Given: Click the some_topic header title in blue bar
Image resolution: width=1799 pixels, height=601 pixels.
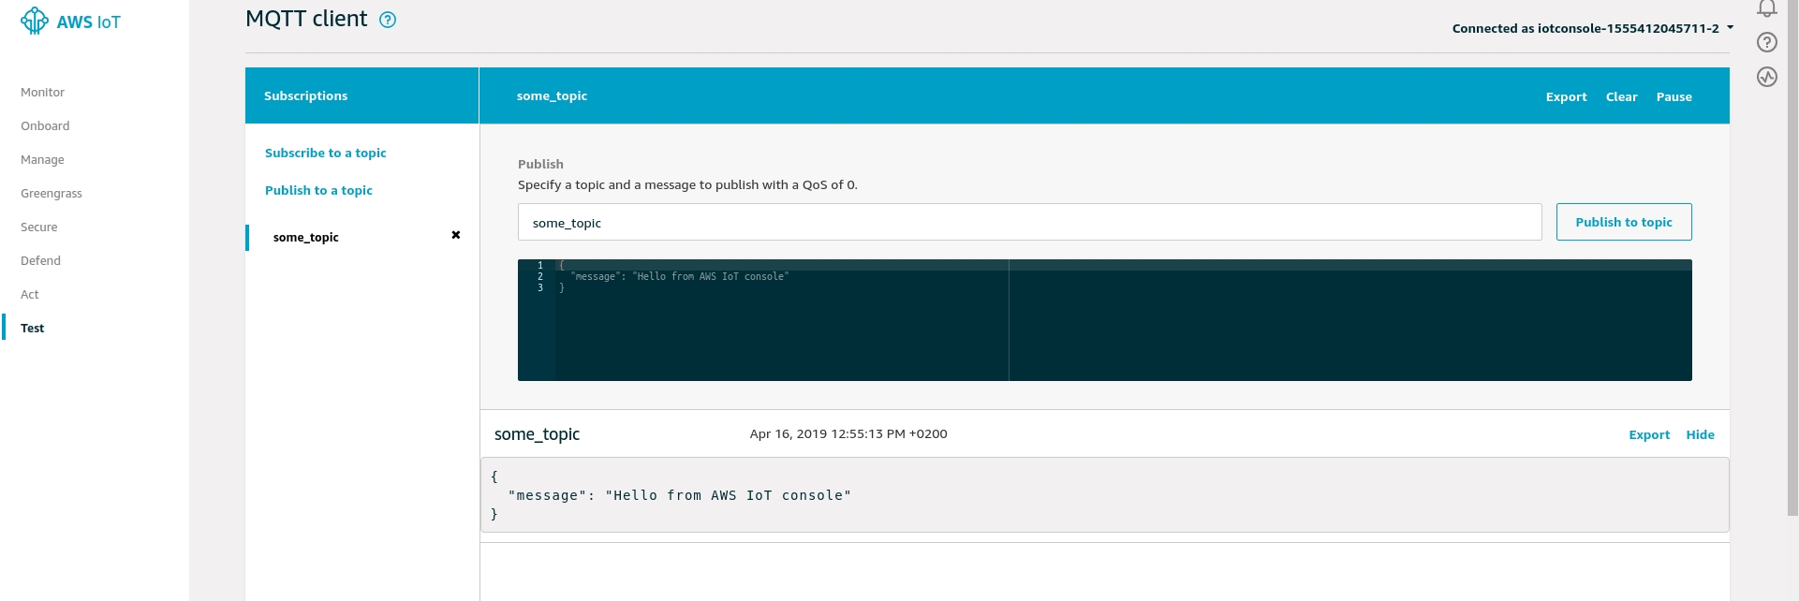Looking at the screenshot, I should click(x=552, y=95).
